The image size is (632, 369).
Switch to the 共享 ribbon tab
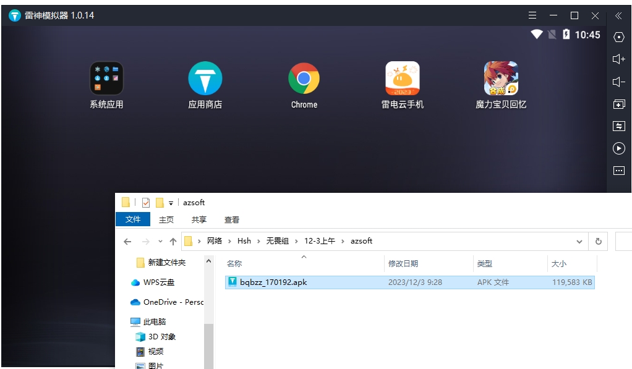[x=199, y=219]
